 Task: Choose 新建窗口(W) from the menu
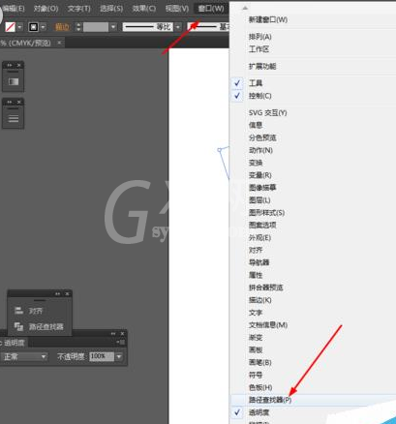[313, 19]
